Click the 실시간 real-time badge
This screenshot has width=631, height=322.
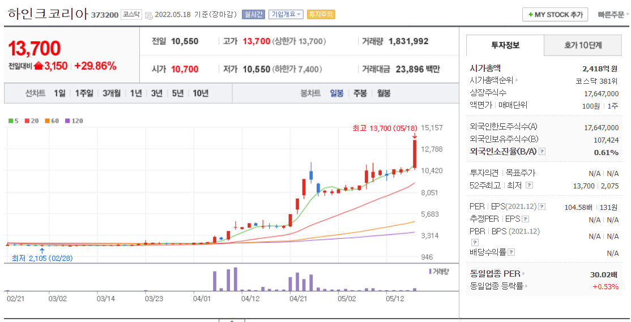[x=253, y=15]
